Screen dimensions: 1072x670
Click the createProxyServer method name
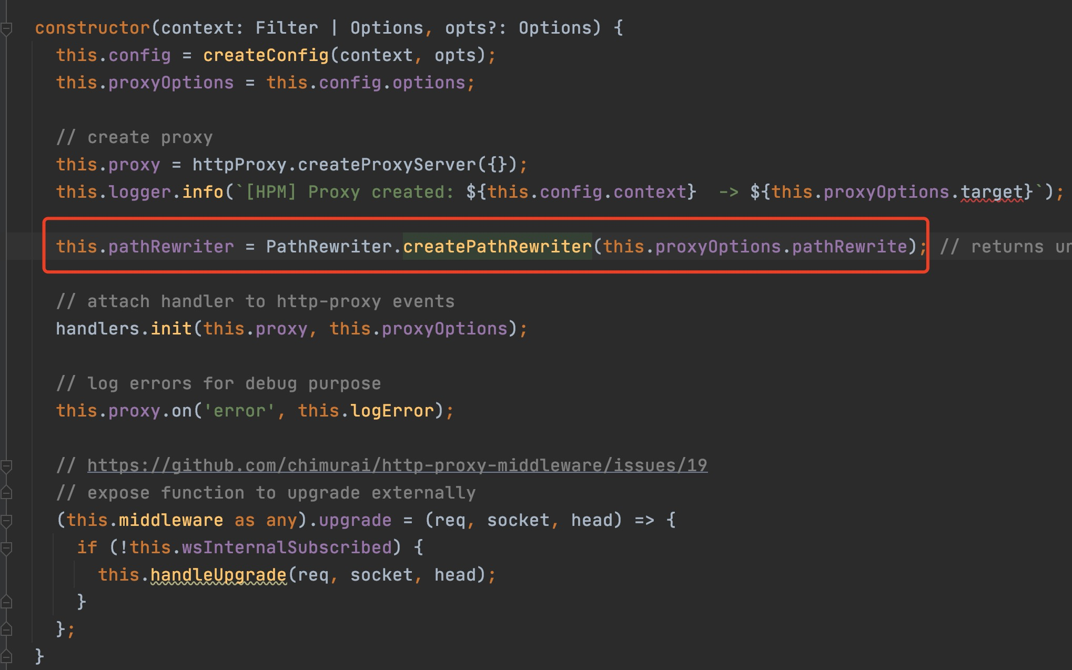(387, 165)
